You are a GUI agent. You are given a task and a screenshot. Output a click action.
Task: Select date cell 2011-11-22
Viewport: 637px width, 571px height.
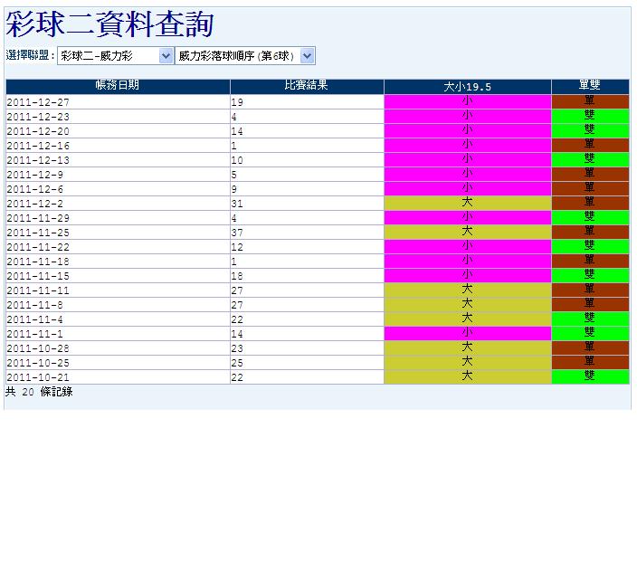118,247
